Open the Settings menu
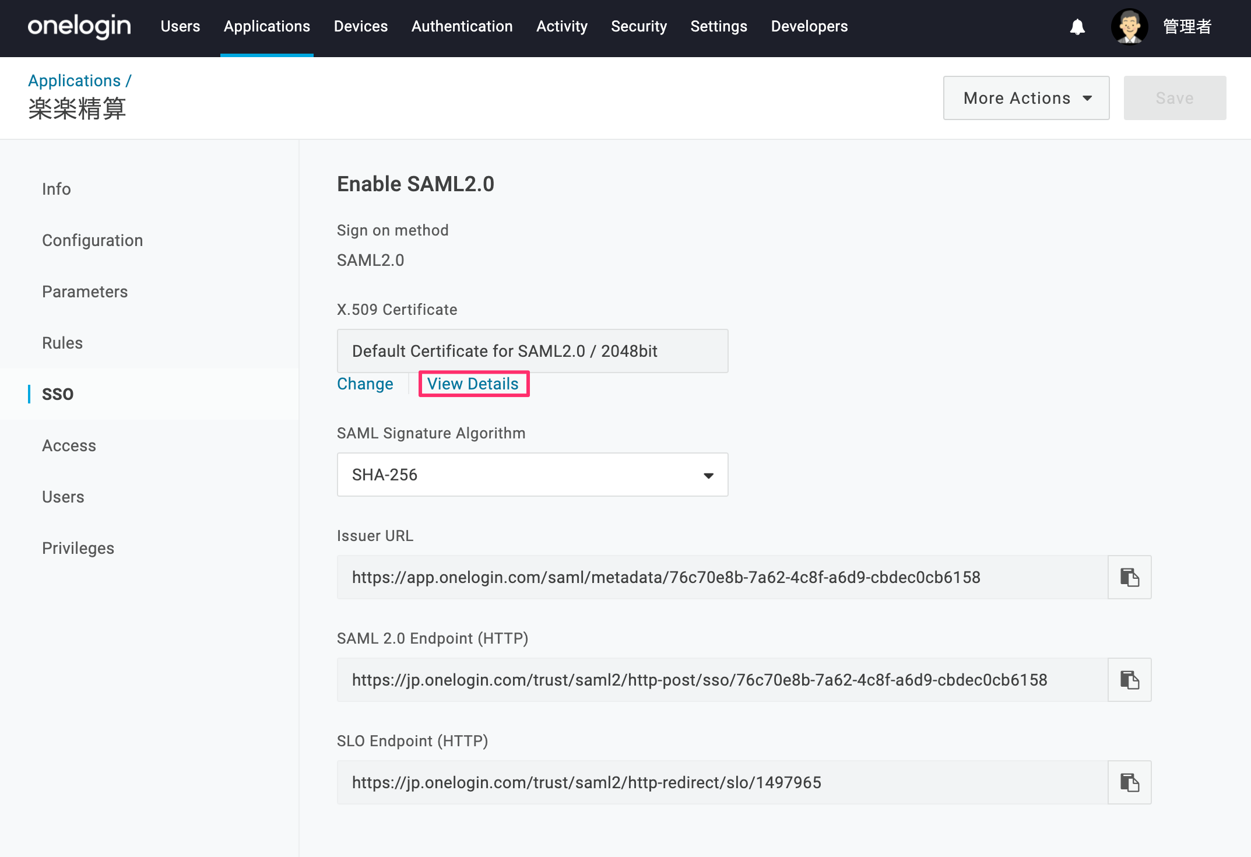The width and height of the screenshot is (1251, 857). click(x=719, y=26)
